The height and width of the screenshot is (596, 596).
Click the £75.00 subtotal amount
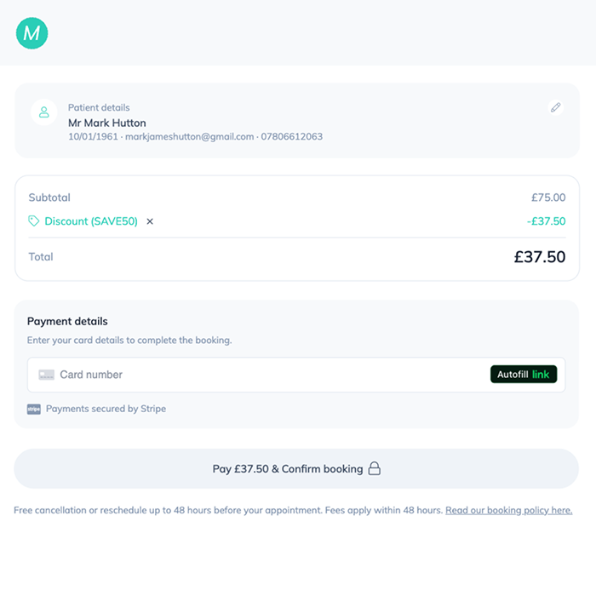pos(548,198)
